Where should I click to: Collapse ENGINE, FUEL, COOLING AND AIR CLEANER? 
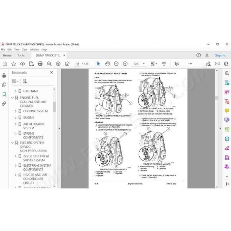pos(13,98)
